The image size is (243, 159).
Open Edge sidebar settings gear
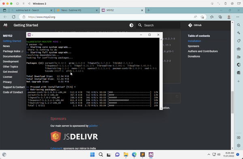[x=239, y=146]
